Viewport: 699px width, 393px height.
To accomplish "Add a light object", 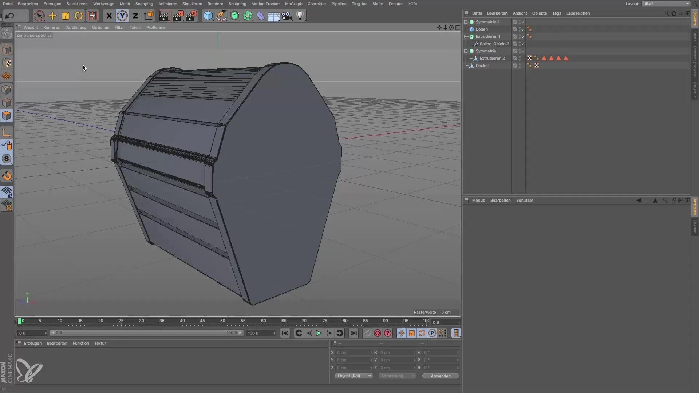I will coord(300,16).
